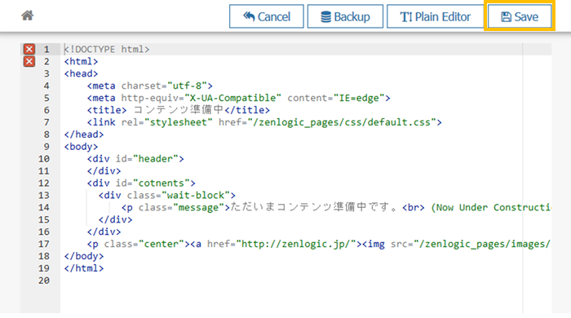Click the default.css link line
Image resolution: width=571 pixels, height=318 pixels.
pos(264,122)
